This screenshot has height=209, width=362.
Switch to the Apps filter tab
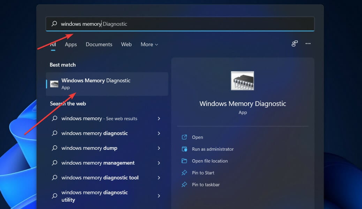[x=71, y=44]
